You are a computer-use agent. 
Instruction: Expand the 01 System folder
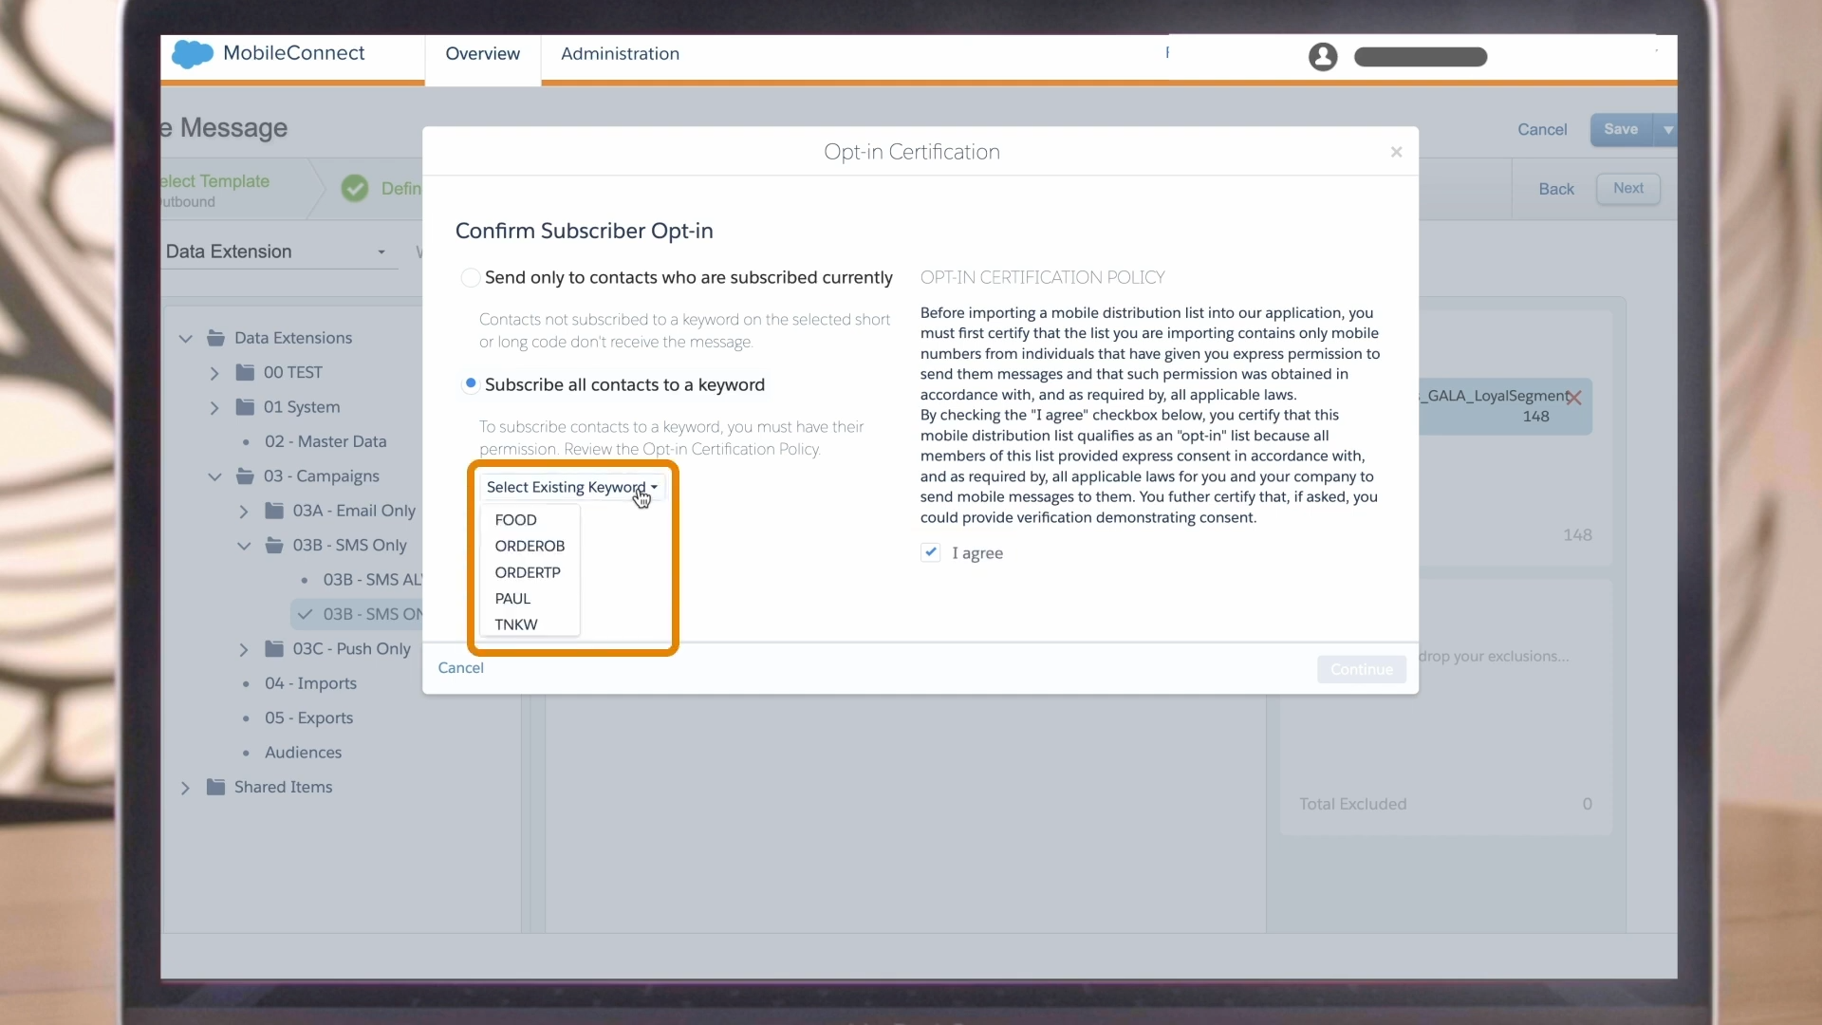(x=214, y=408)
